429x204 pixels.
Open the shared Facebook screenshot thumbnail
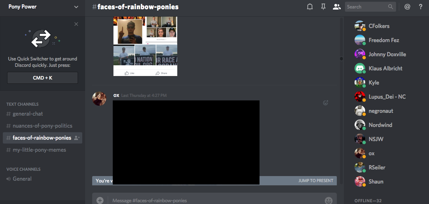145,46
